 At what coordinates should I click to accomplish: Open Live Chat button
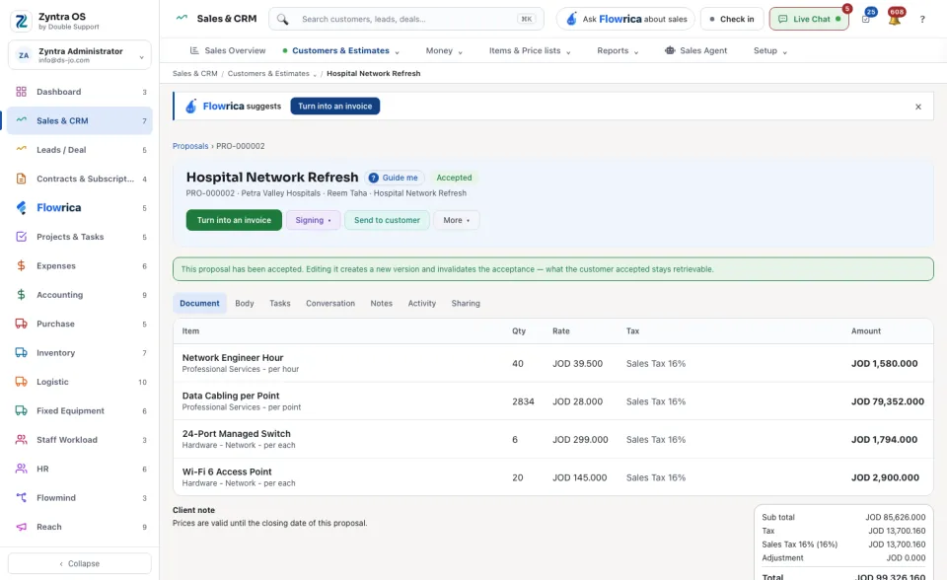coord(809,19)
